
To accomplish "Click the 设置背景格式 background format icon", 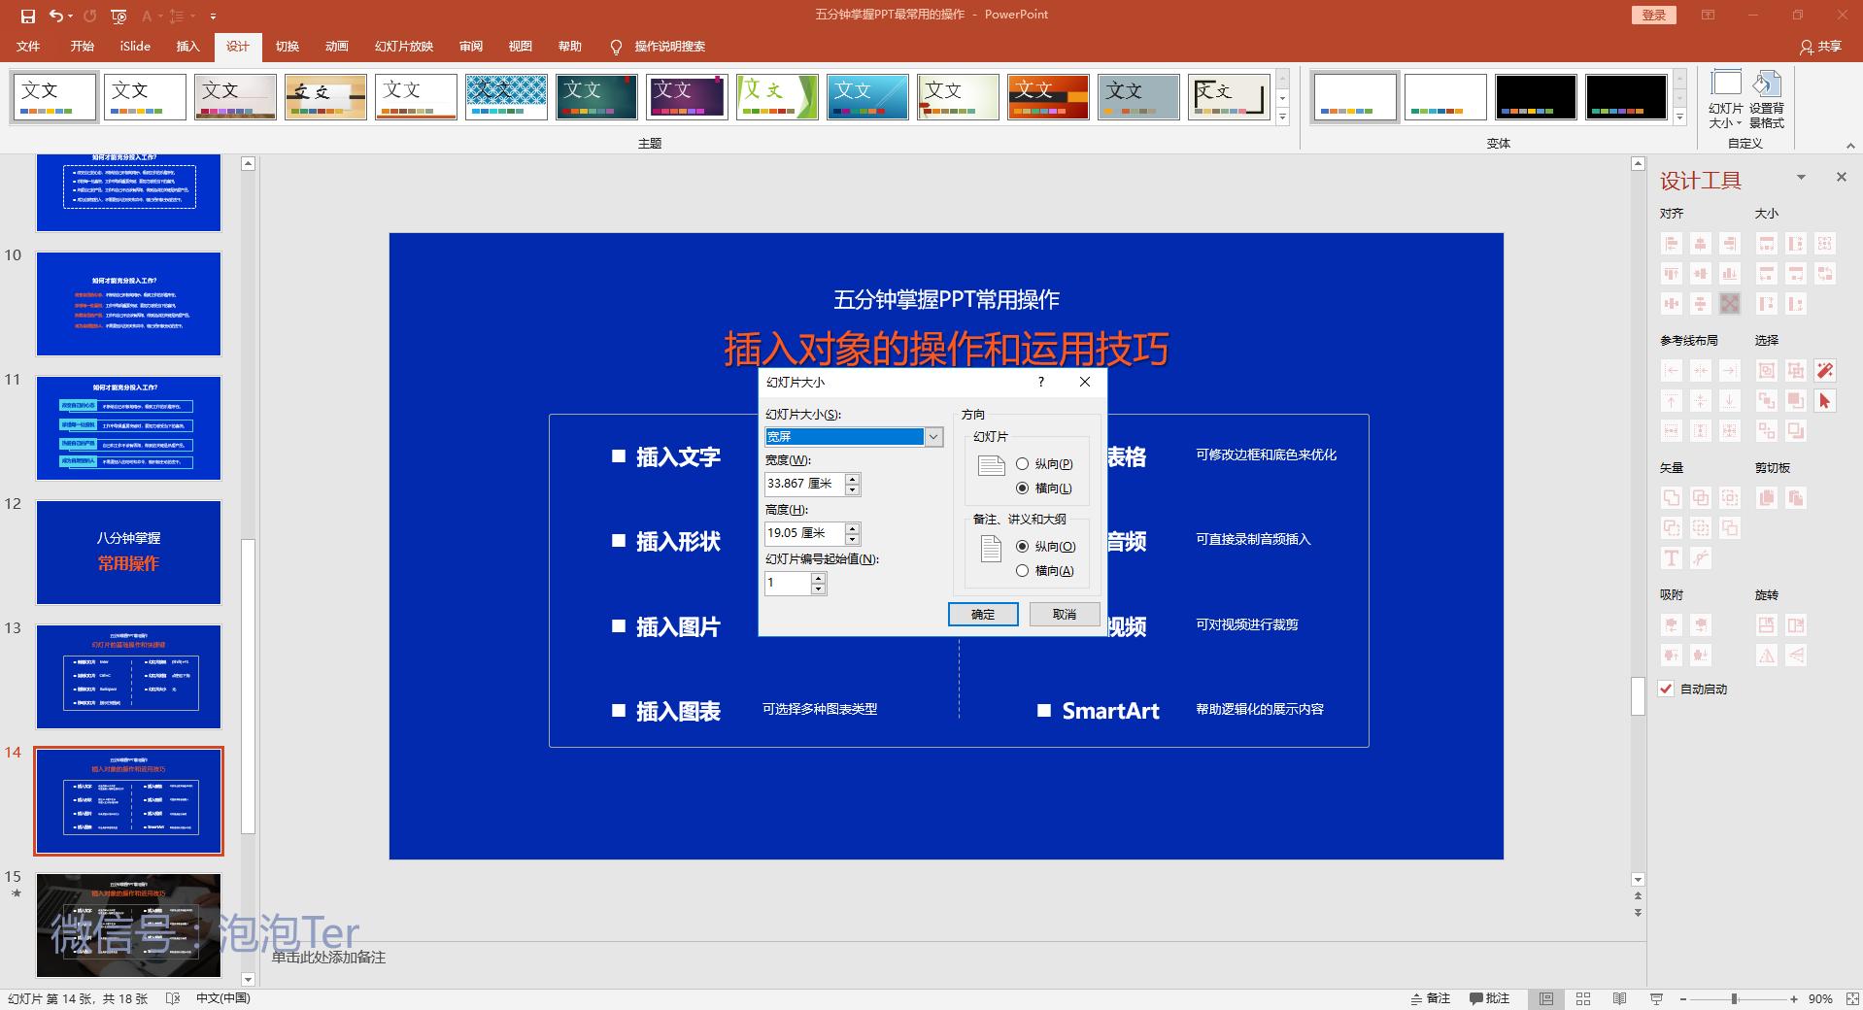I will [1766, 99].
